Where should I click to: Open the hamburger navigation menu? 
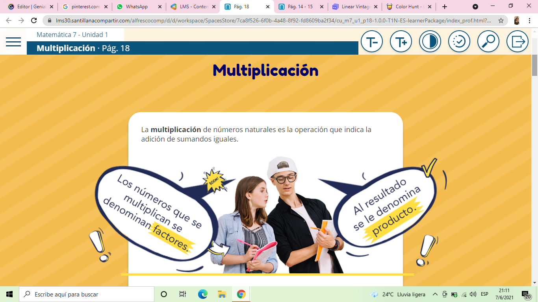[x=13, y=42]
